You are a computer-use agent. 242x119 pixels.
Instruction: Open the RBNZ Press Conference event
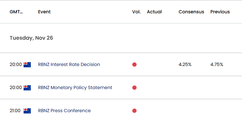point(65,111)
